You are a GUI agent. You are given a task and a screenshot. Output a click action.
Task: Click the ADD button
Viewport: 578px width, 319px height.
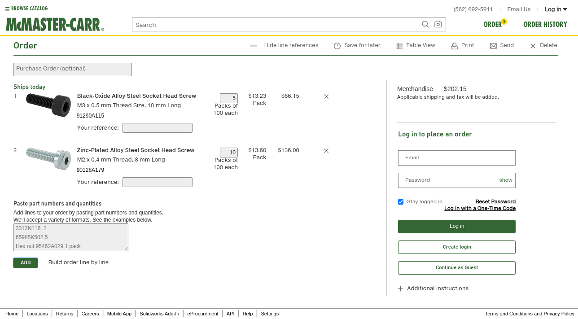pos(26,263)
